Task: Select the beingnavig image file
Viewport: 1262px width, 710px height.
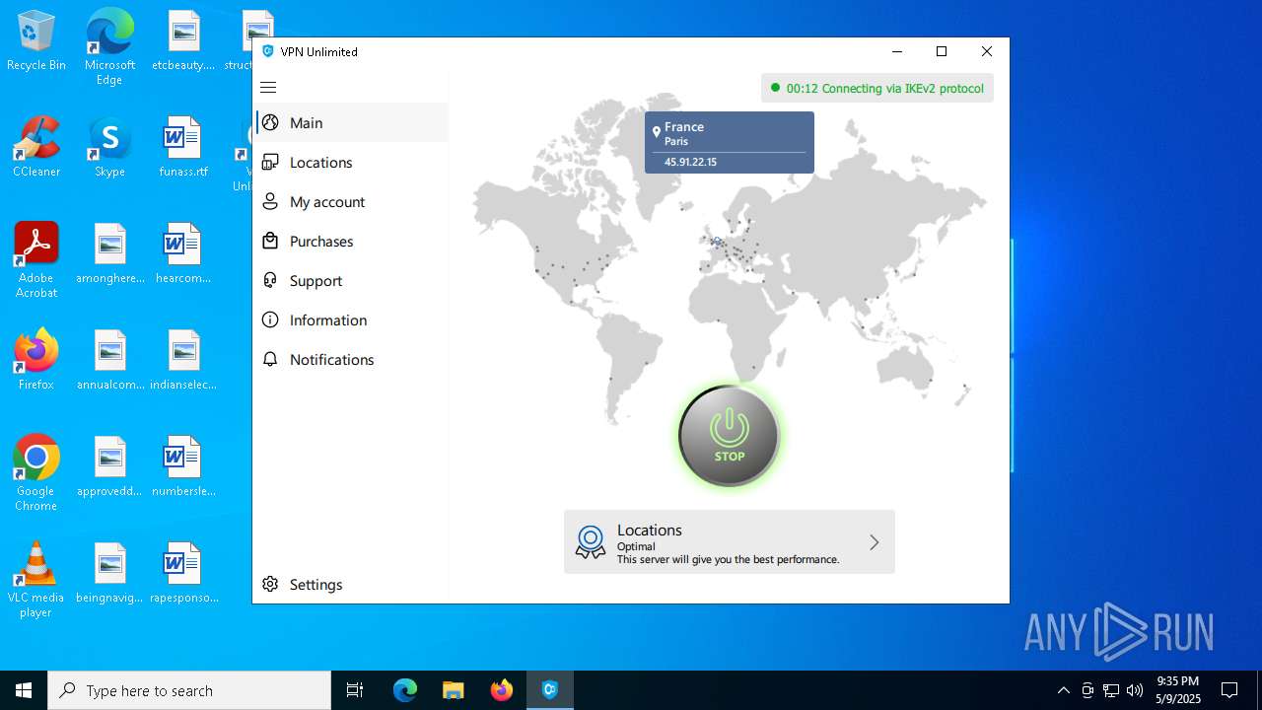Action: point(109,573)
